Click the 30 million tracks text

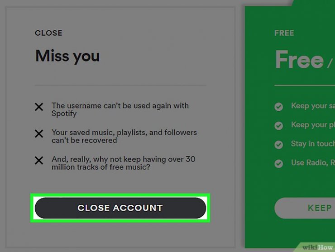124,163
